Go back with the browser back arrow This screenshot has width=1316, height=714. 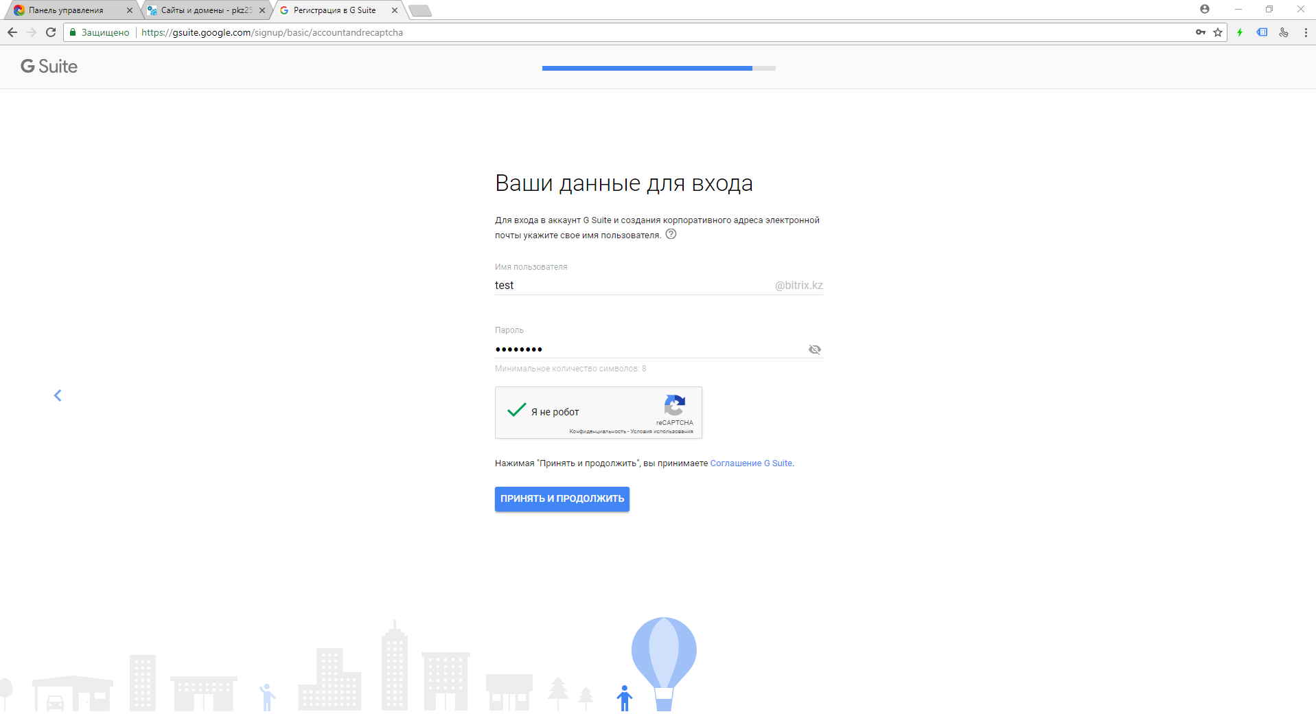[12, 32]
